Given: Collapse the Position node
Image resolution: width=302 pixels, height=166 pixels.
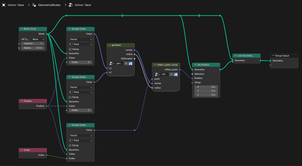Looking at the screenshot, I should click(22, 101).
